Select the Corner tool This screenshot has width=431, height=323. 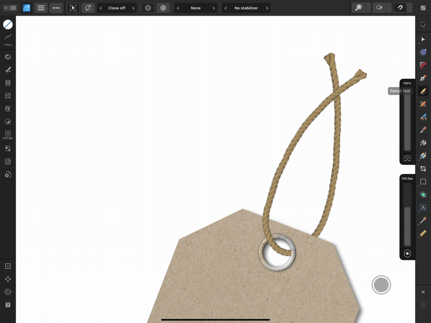(423, 65)
